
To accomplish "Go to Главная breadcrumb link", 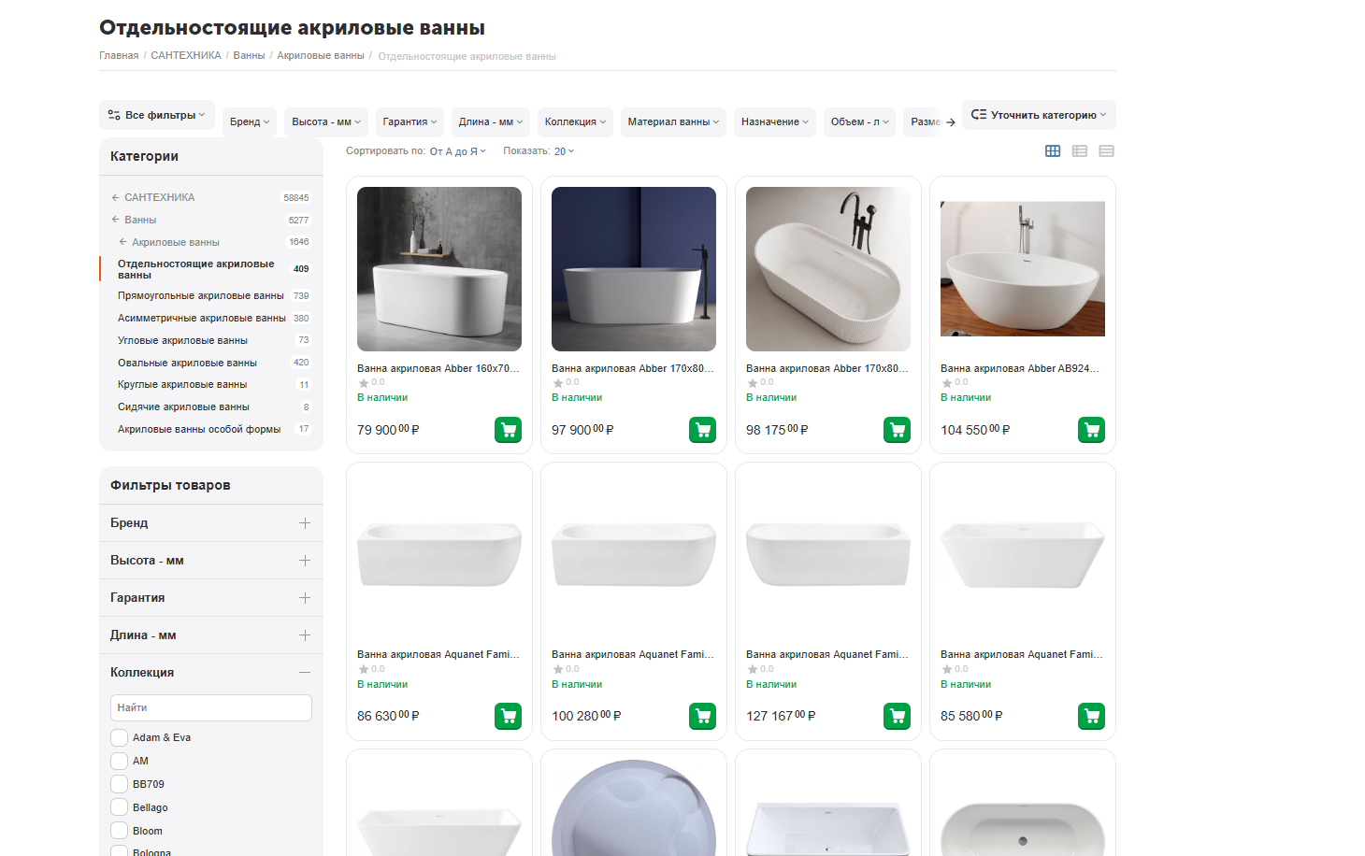I will (119, 55).
